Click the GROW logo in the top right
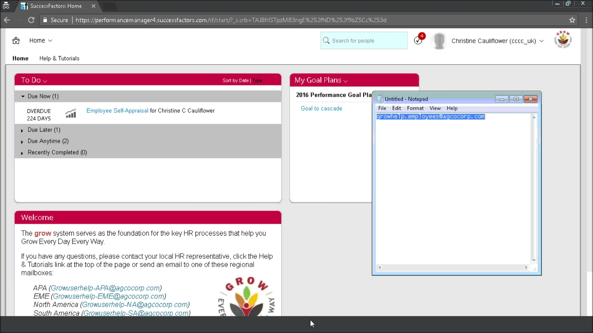The image size is (593, 333). pyautogui.click(x=563, y=40)
